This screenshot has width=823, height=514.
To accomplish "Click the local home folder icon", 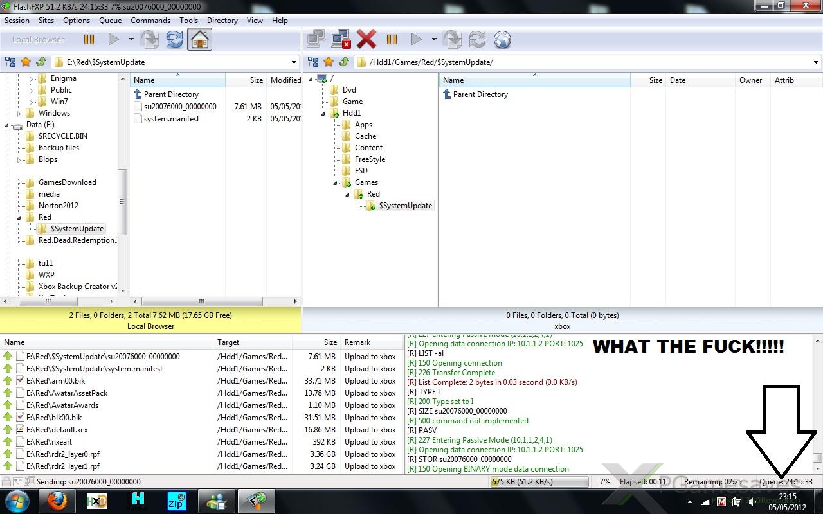I will [200, 40].
